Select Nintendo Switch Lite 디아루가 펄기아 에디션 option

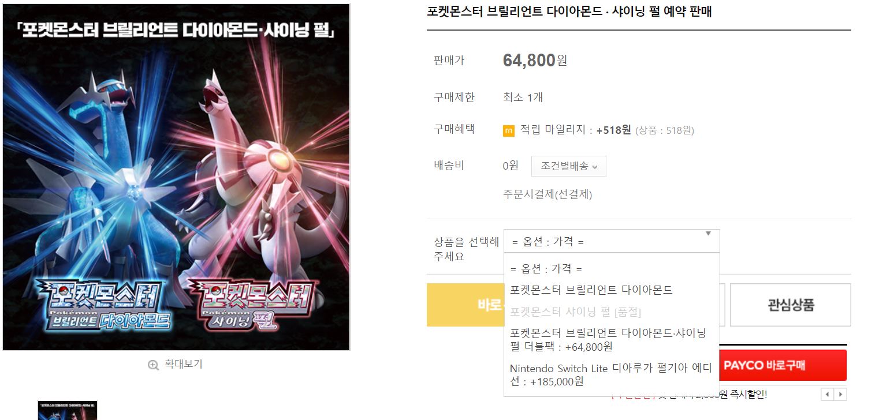(612, 375)
